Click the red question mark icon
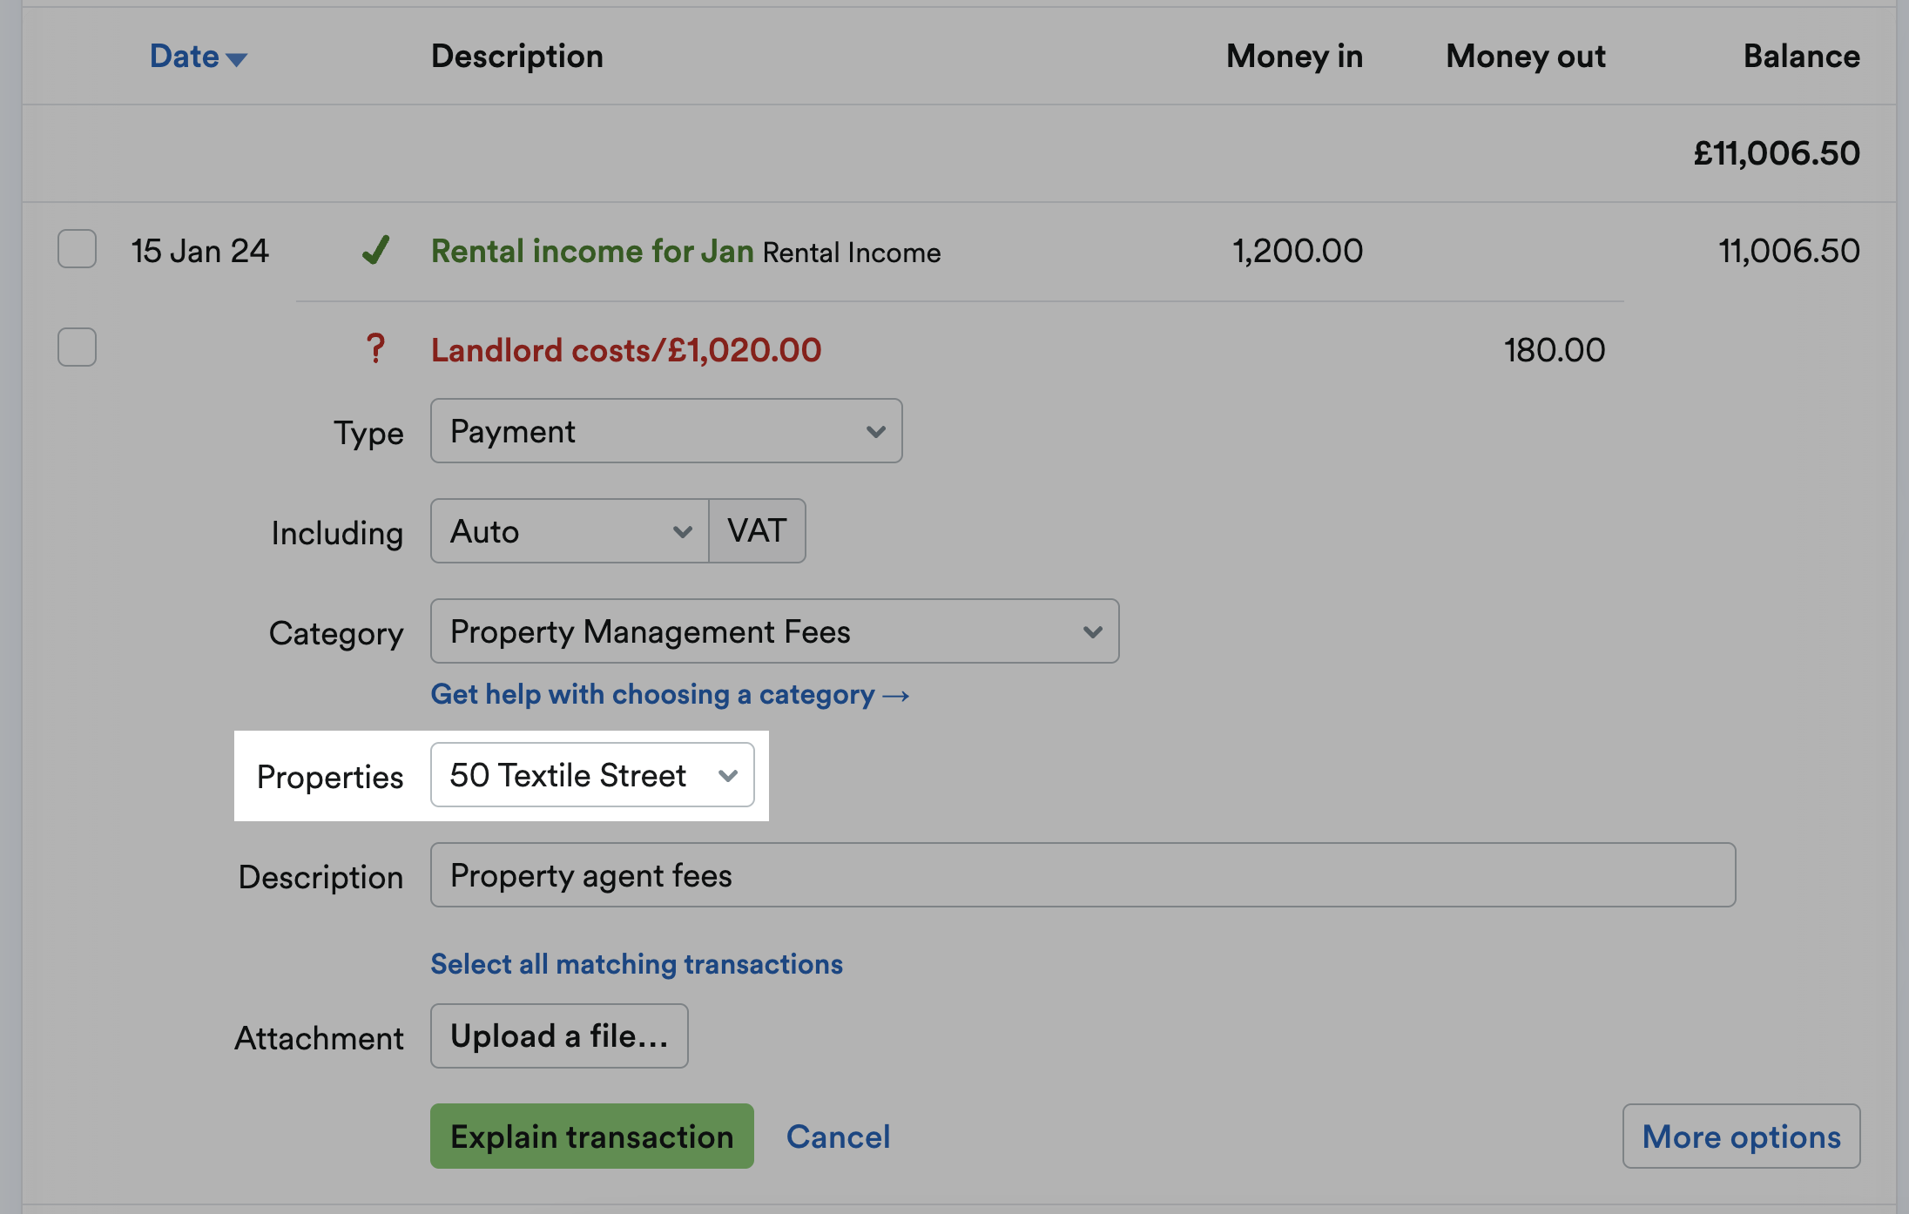The width and height of the screenshot is (1909, 1214). click(x=375, y=349)
